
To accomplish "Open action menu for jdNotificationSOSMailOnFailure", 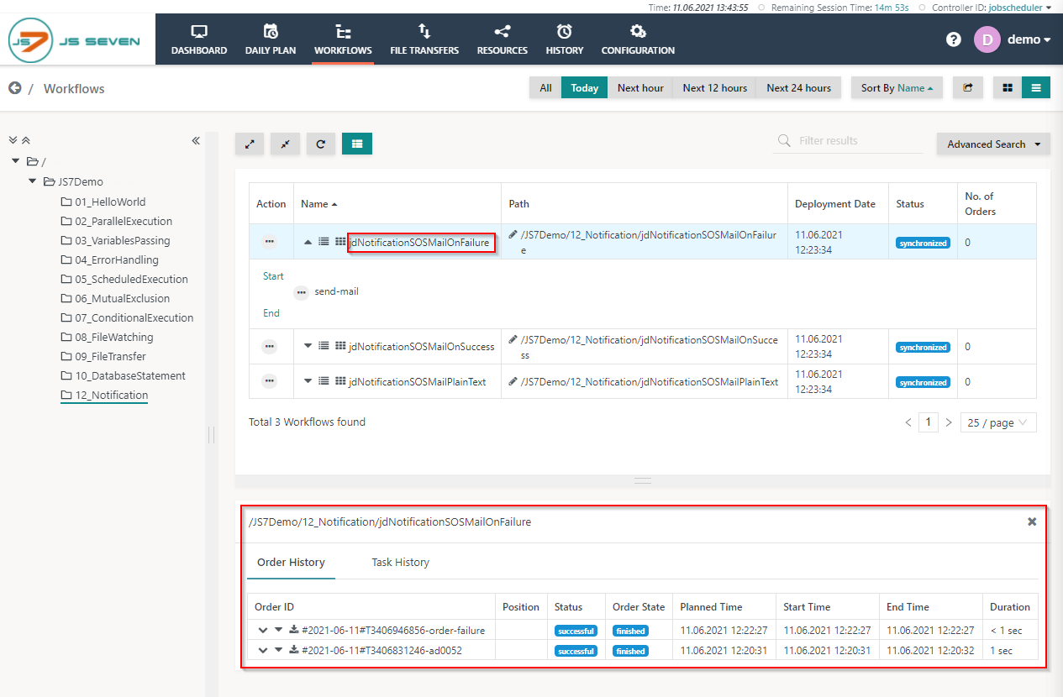I will coord(269,241).
